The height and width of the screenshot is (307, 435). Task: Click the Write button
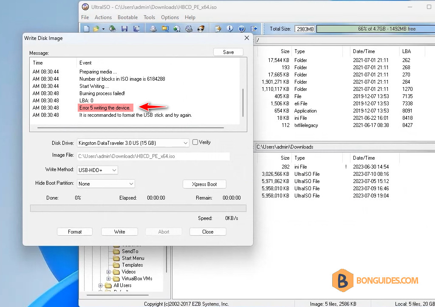(x=119, y=231)
